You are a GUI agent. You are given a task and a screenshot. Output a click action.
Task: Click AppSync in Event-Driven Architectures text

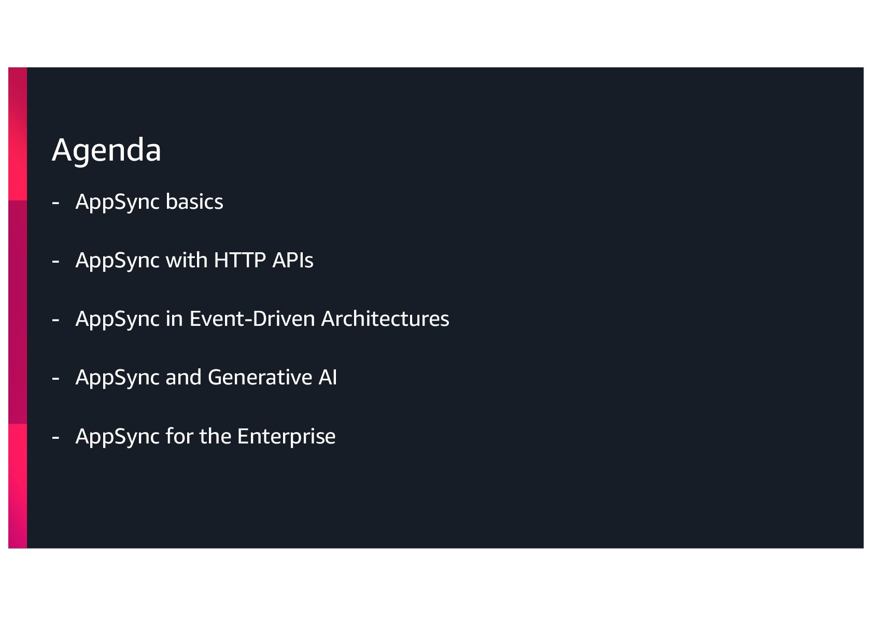point(262,319)
